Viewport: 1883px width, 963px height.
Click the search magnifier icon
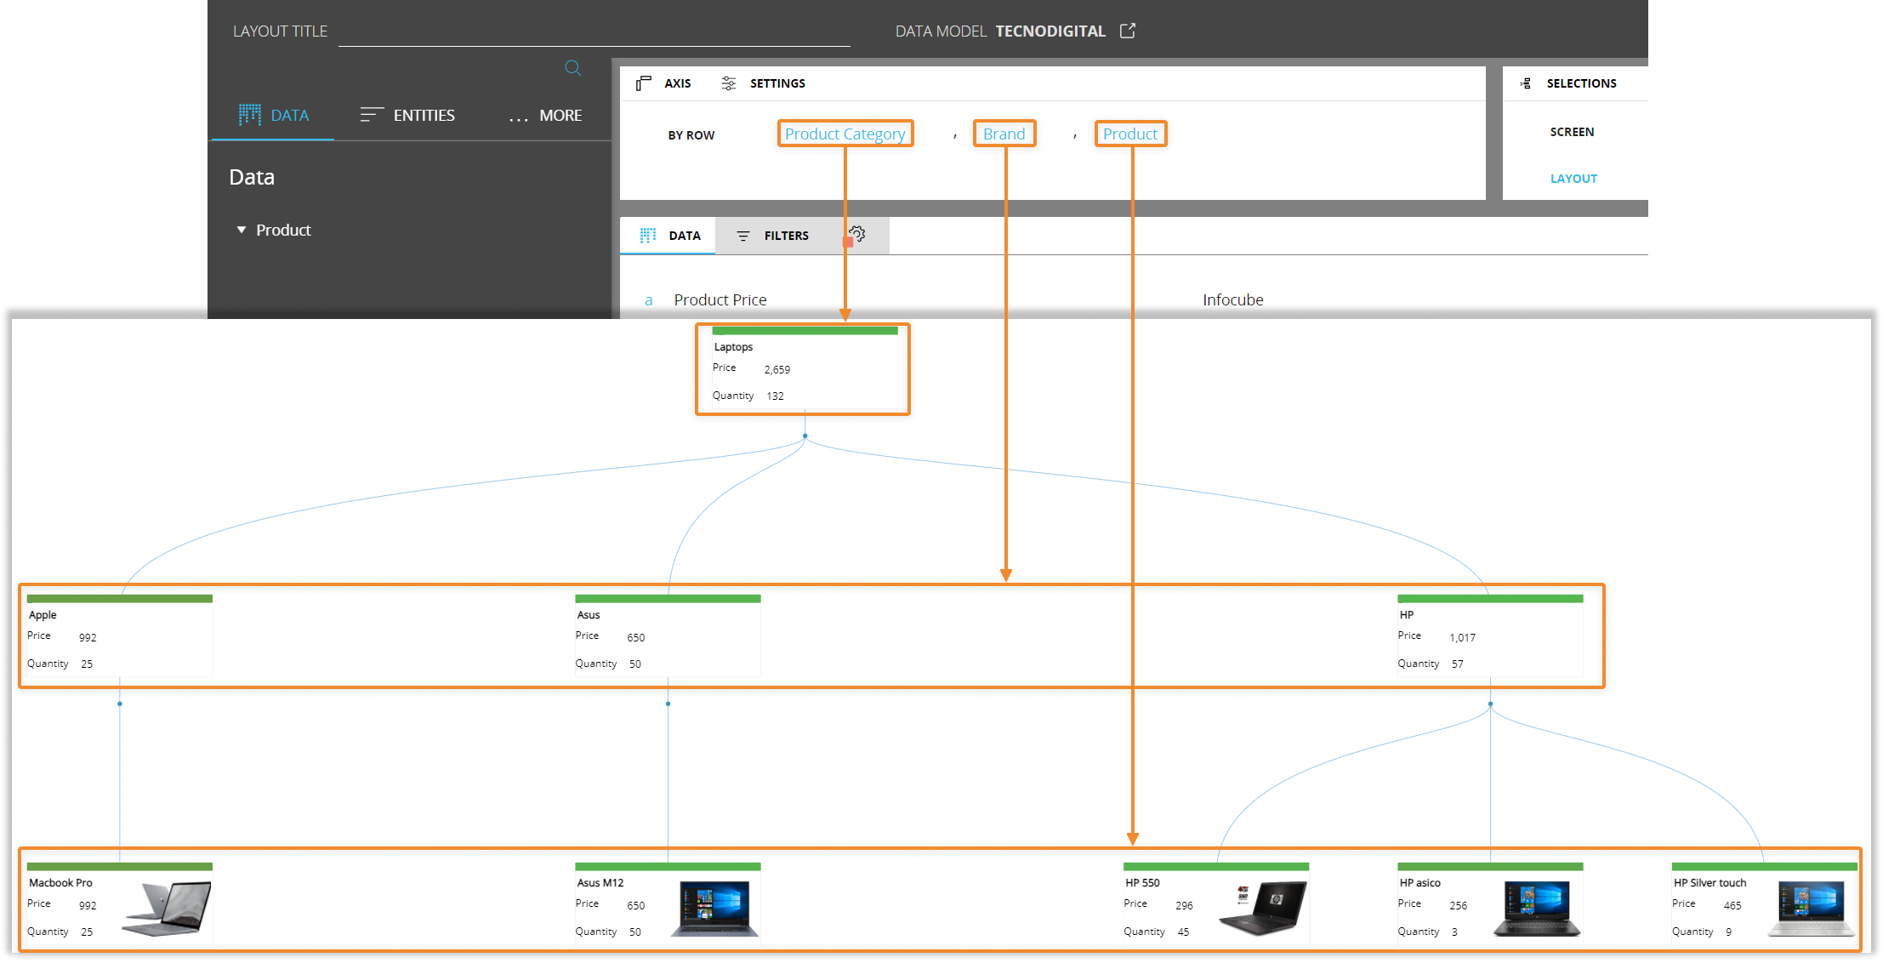(573, 68)
